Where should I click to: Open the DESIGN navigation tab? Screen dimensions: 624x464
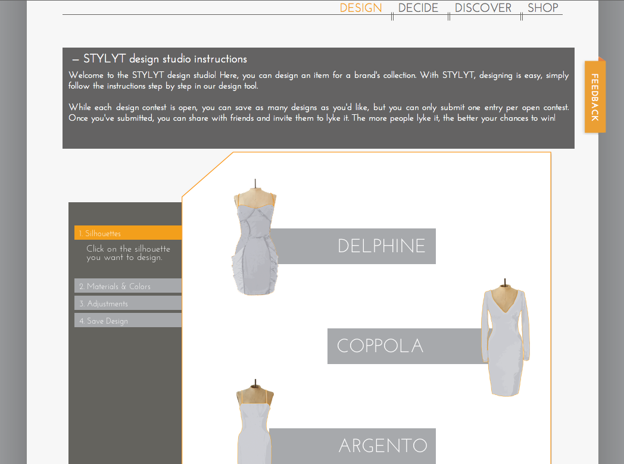[x=361, y=8]
